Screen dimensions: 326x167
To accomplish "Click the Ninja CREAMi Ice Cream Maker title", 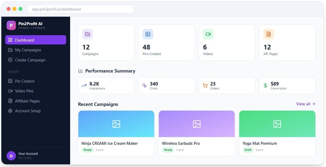I will point(110,143).
